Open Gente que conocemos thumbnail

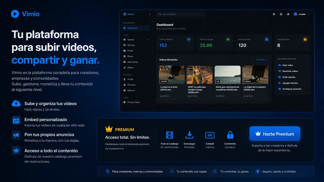tap(228, 75)
